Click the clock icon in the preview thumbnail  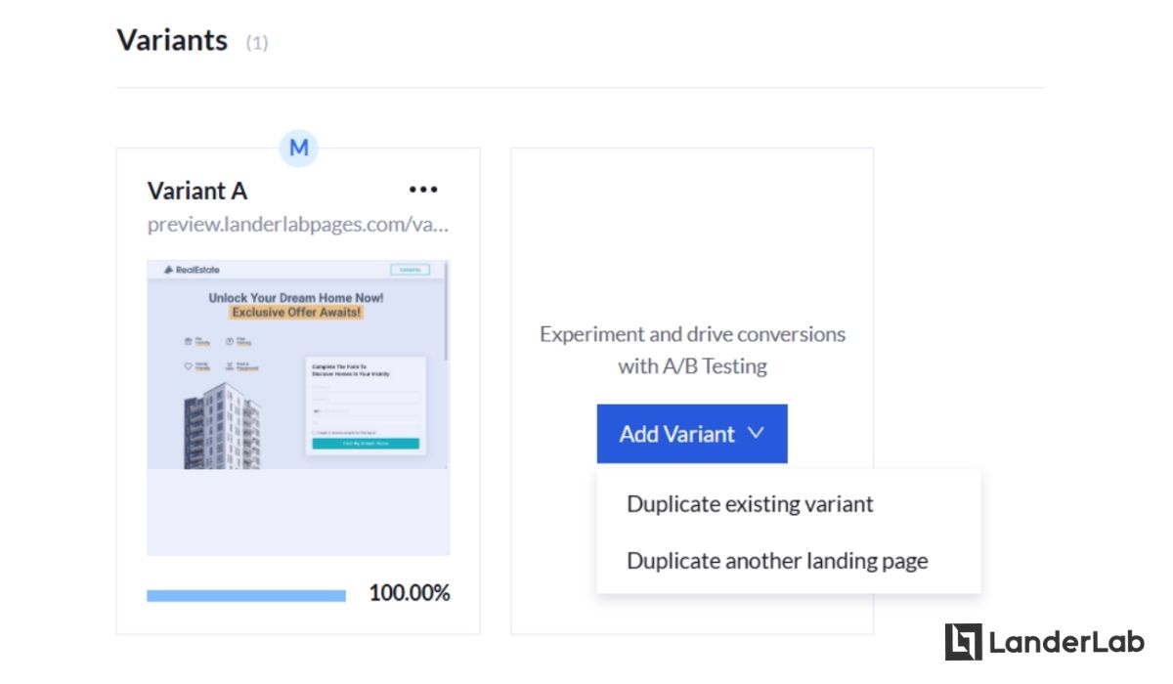(x=230, y=341)
